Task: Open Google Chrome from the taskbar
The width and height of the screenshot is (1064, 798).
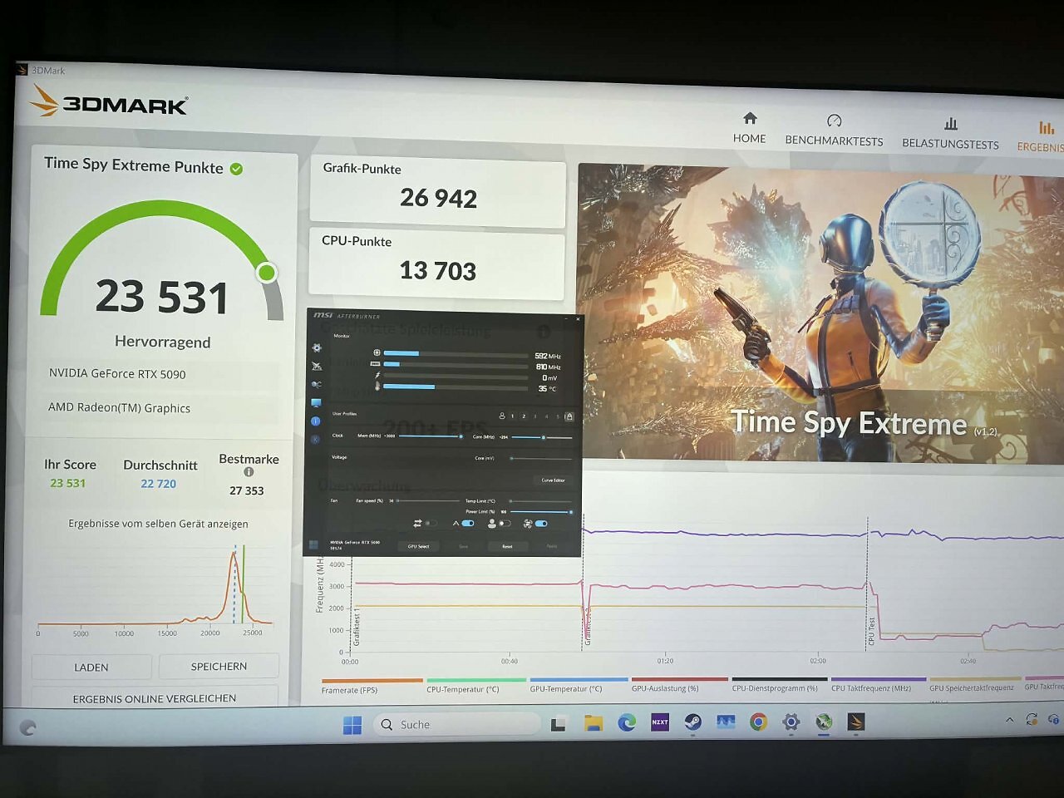Action: pyautogui.click(x=758, y=722)
